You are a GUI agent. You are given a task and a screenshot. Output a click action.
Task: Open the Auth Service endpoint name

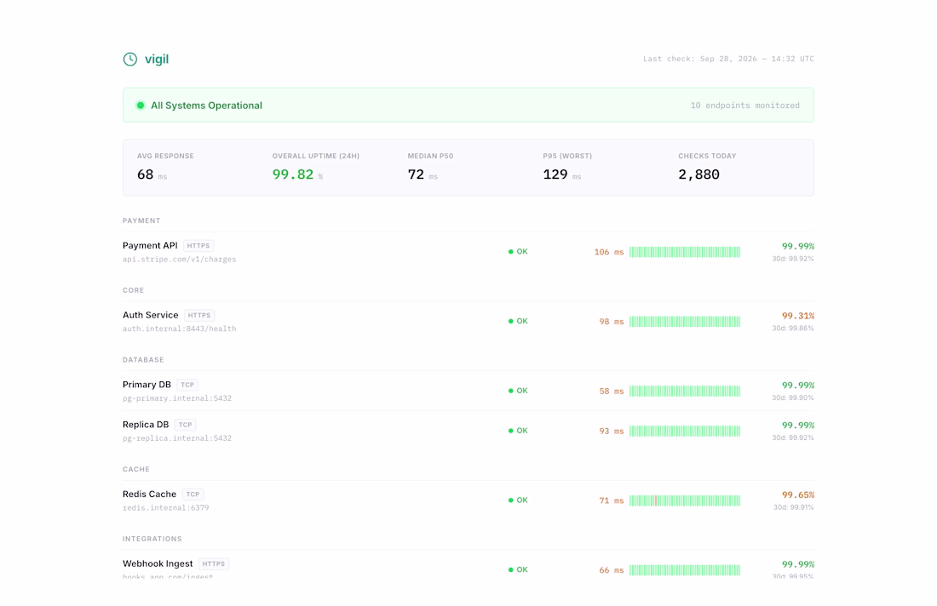(151, 315)
